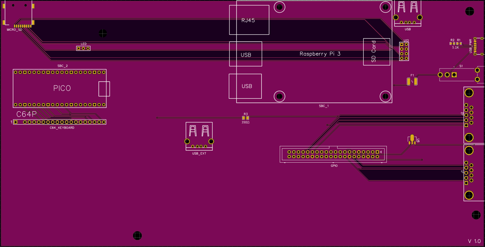This screenshot has width=485, height=247.
Task: Select the small USB connector outline on PICO
Action: [x=104, y=89]
